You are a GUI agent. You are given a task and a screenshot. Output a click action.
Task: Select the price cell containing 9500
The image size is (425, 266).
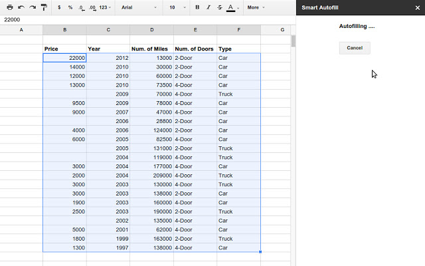coord(65,103)
